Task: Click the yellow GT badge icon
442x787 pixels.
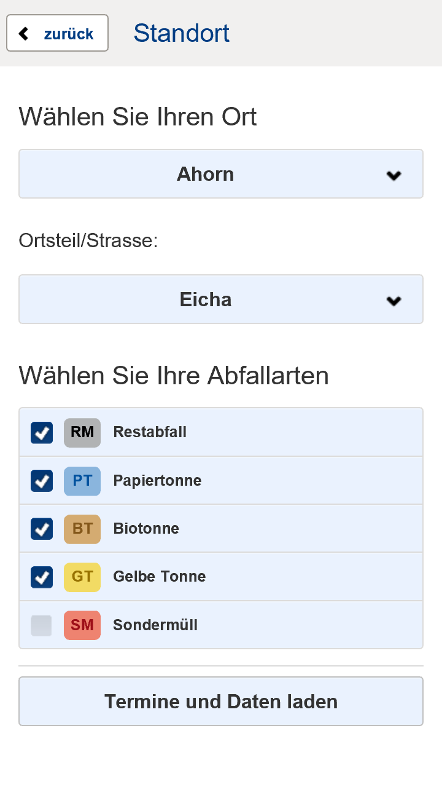Action: tap(82, 577)
